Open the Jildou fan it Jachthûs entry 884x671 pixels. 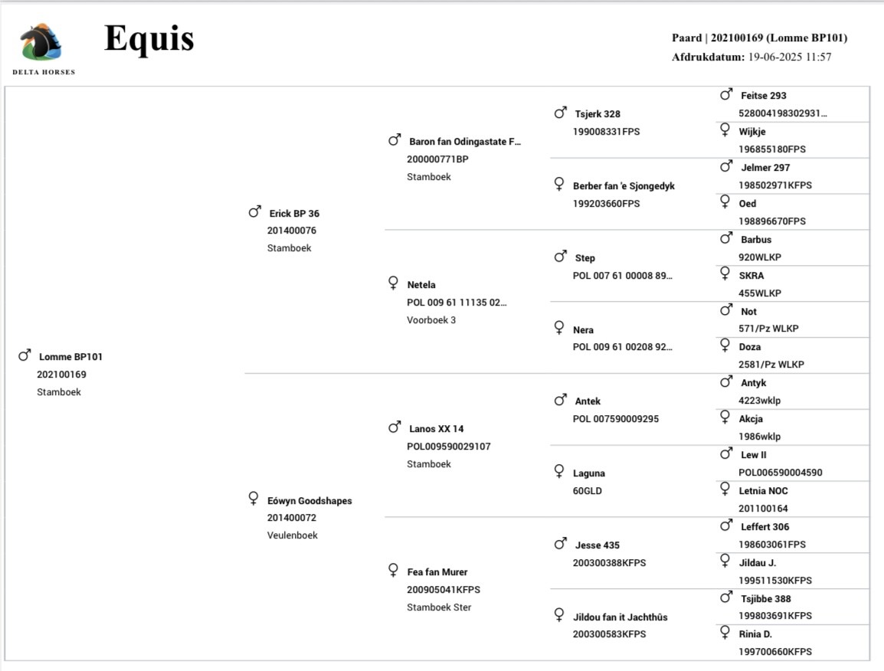click(x=620, y=617)
